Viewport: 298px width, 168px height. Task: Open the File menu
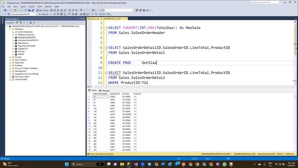click(3, 7)
